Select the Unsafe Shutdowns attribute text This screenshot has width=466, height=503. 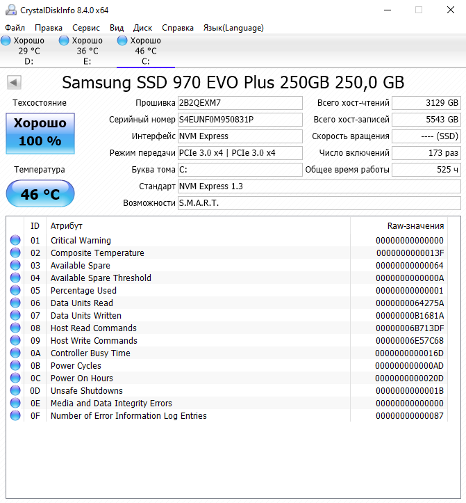[87, 390]
